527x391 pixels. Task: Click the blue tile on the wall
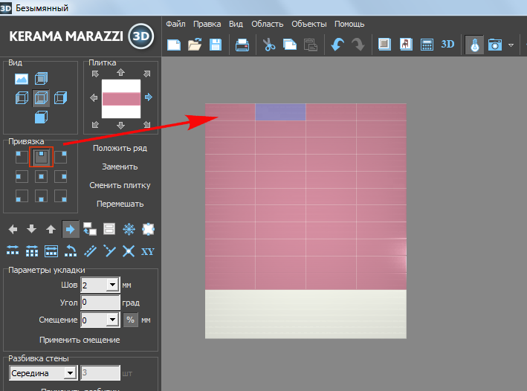[x=280, y=112]
